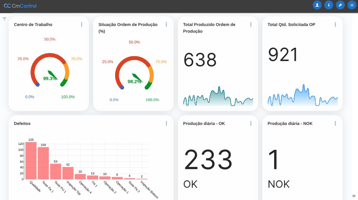
Task: Click the power logout icon
Action: 352,5
